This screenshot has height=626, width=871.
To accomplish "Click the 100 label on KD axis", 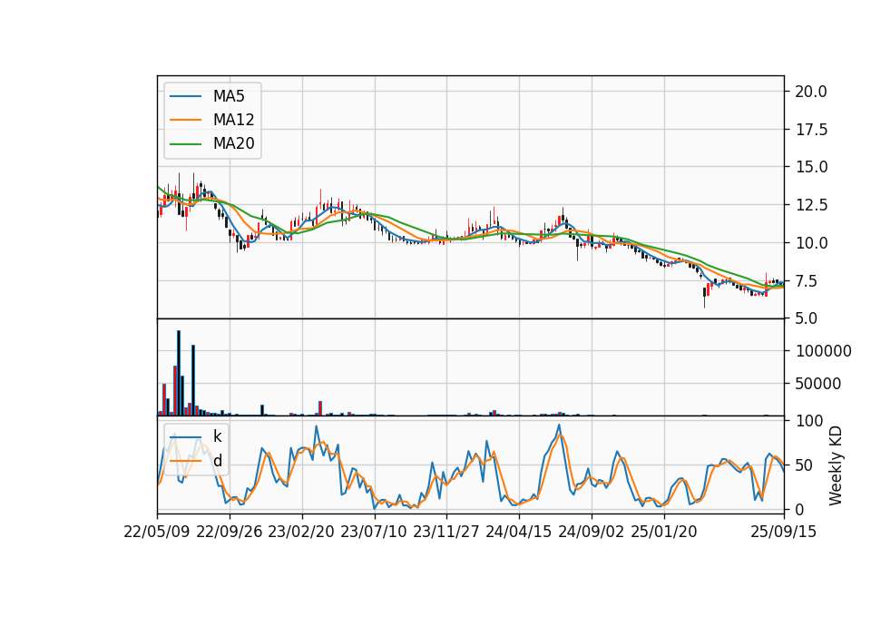I will (808, 421).
